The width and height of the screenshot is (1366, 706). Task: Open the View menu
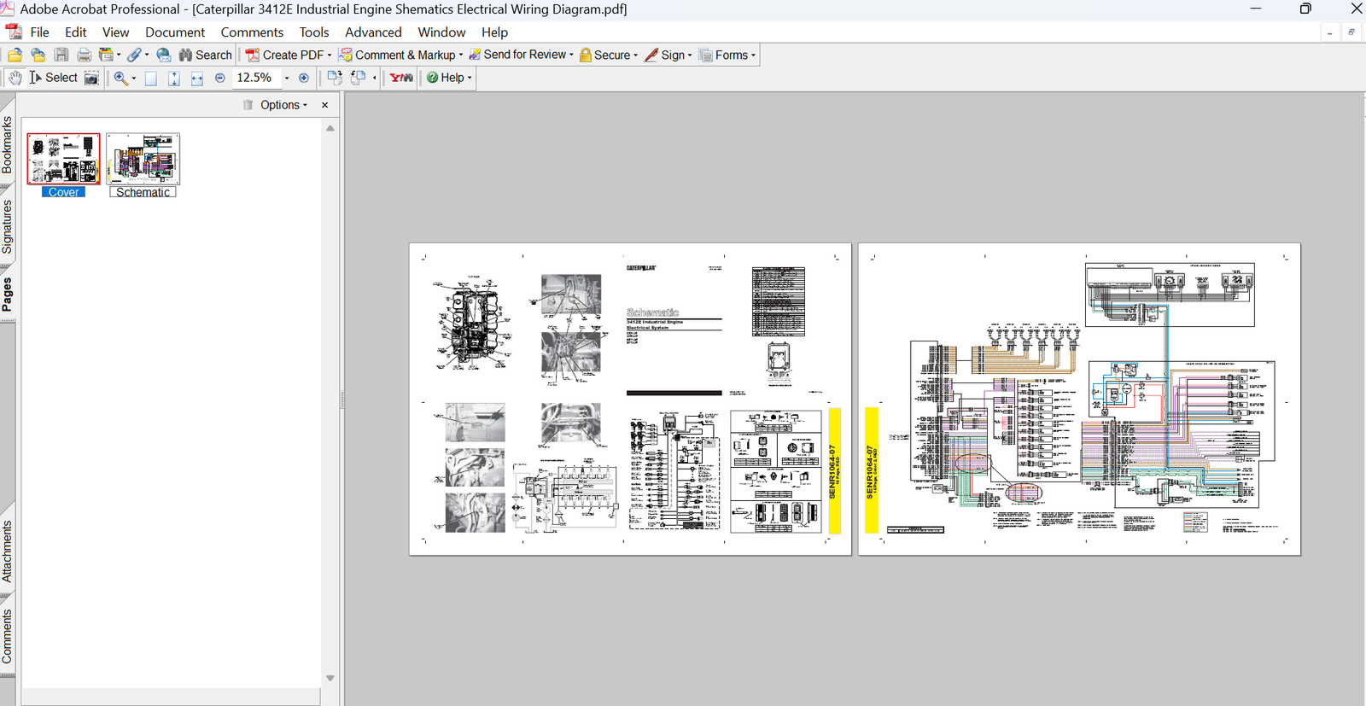click(115, 32)
